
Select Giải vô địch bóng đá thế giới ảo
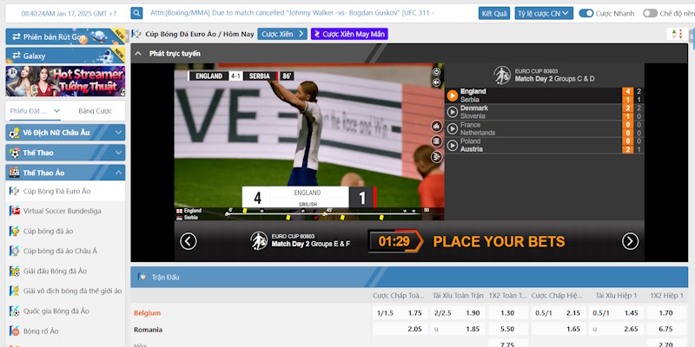pyautogui.click(x=65, y=291)
